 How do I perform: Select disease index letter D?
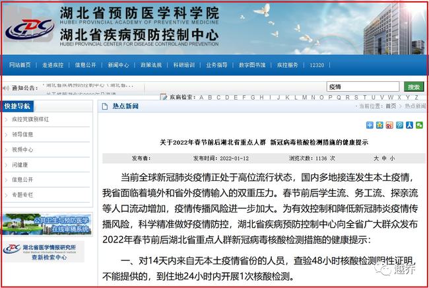tap(227, 97)
